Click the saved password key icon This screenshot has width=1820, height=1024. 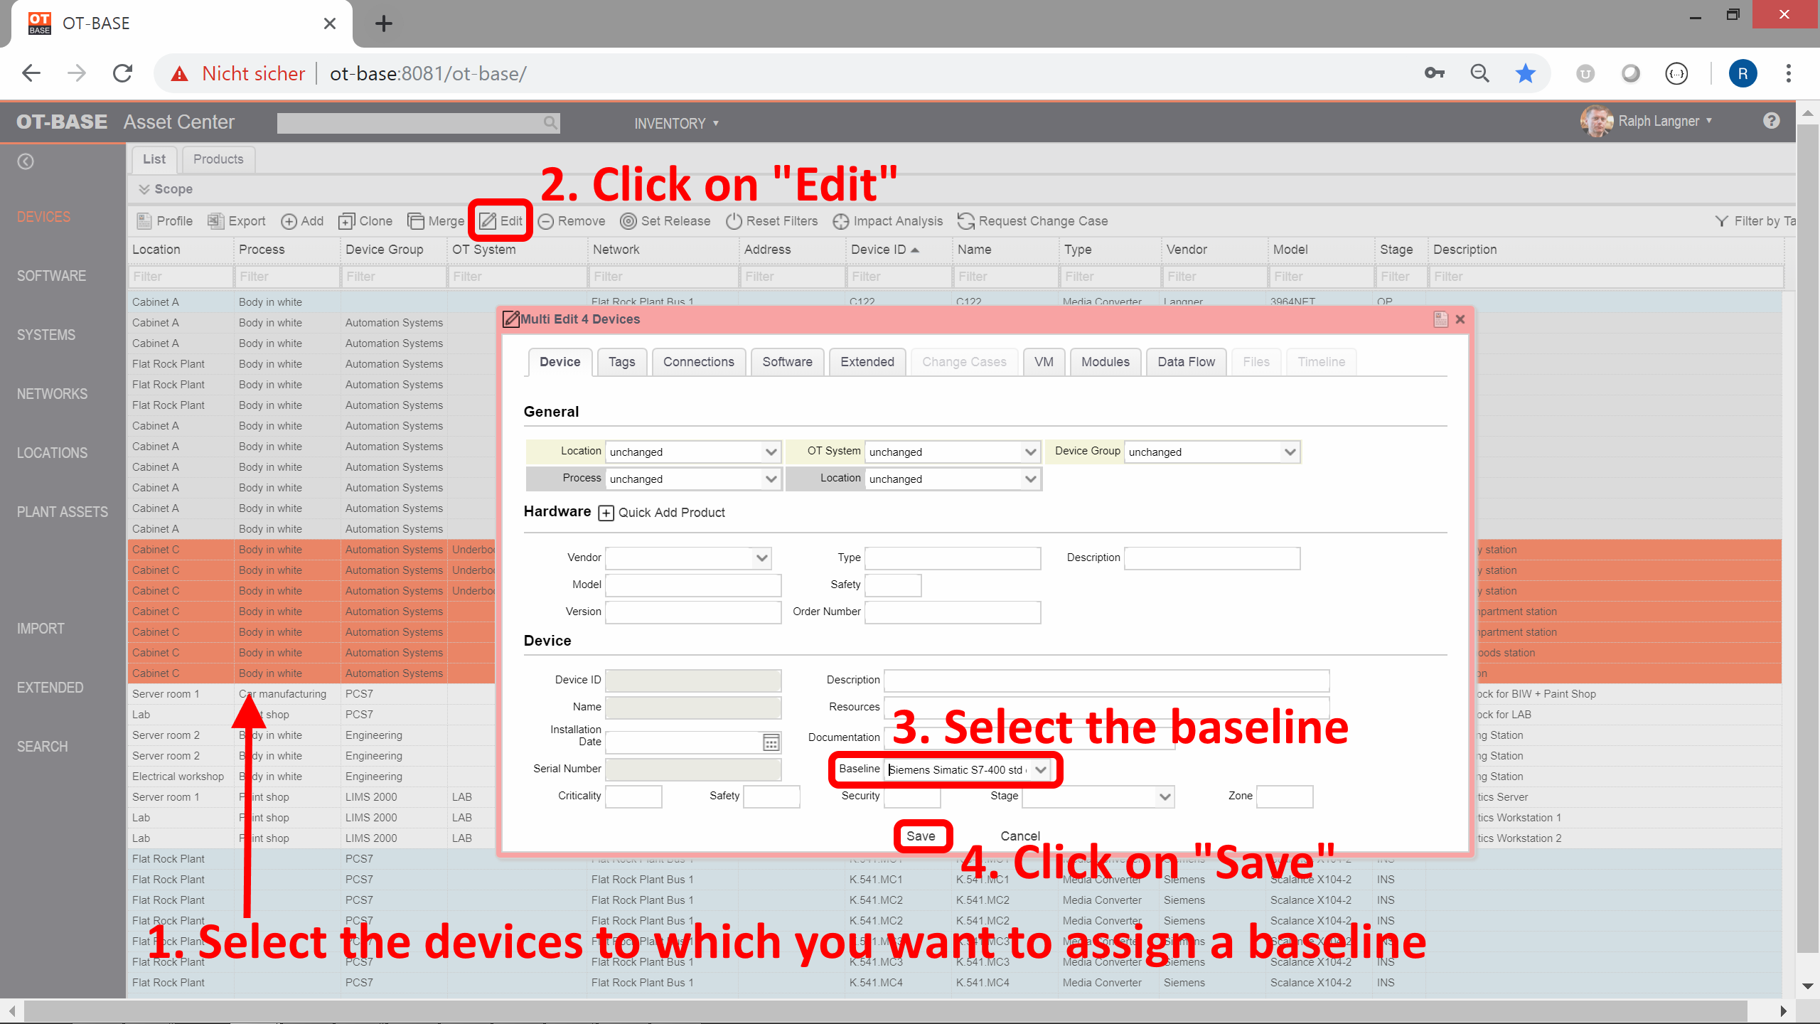[x=1434, y=73]
